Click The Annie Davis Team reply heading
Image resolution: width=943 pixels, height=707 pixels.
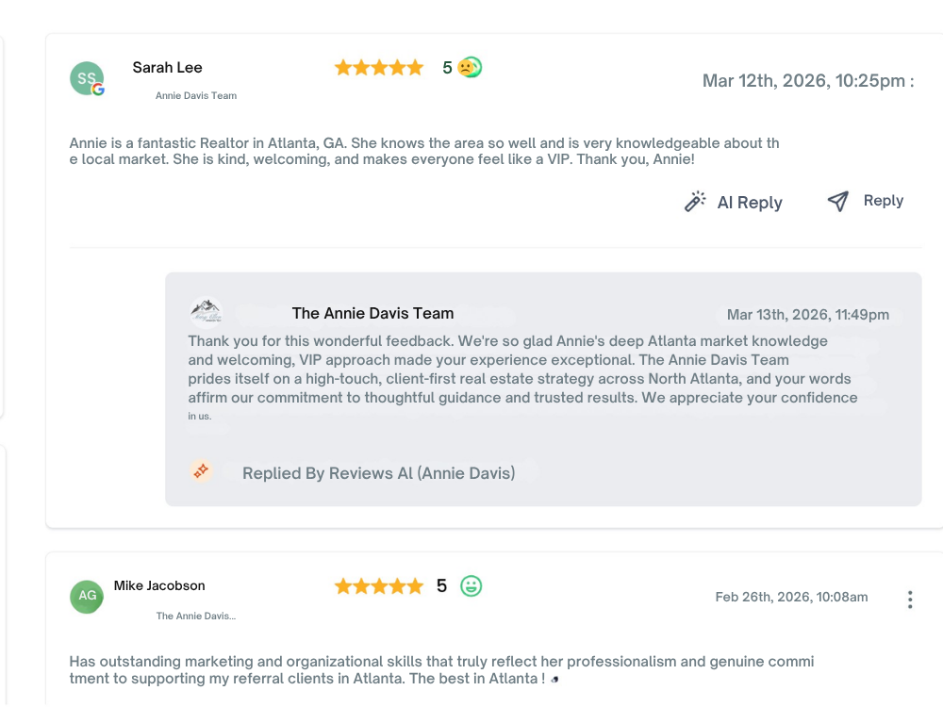(372, 313)
